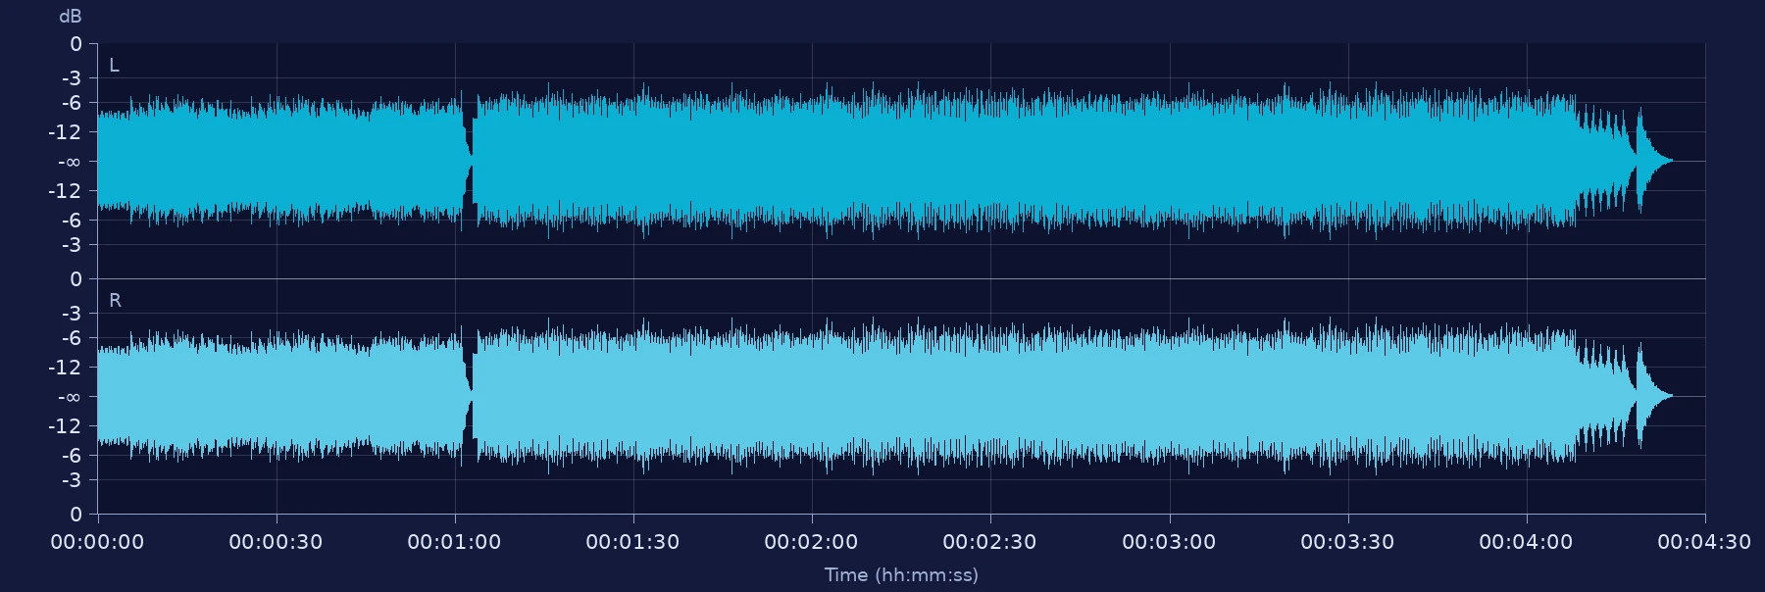The height and width of the screenshot is (592, 1765).
Task: Click the 00:02:00 time axis label
Action: pos(811,542)
